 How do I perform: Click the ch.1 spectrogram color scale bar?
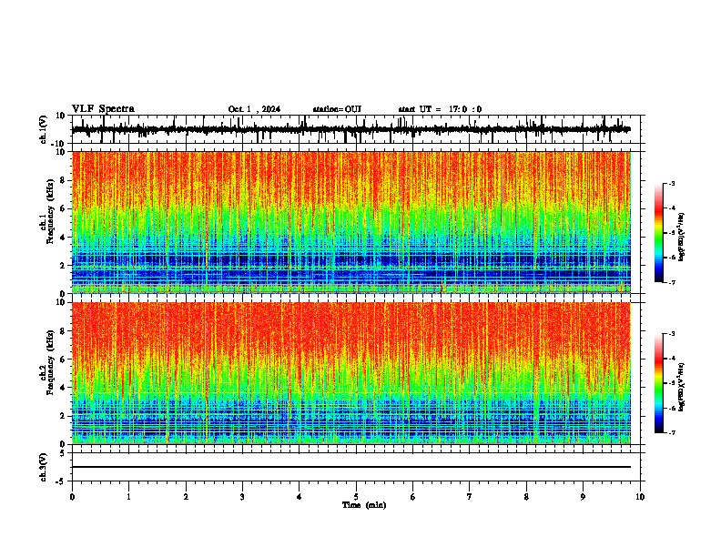(x=659, y=233)
